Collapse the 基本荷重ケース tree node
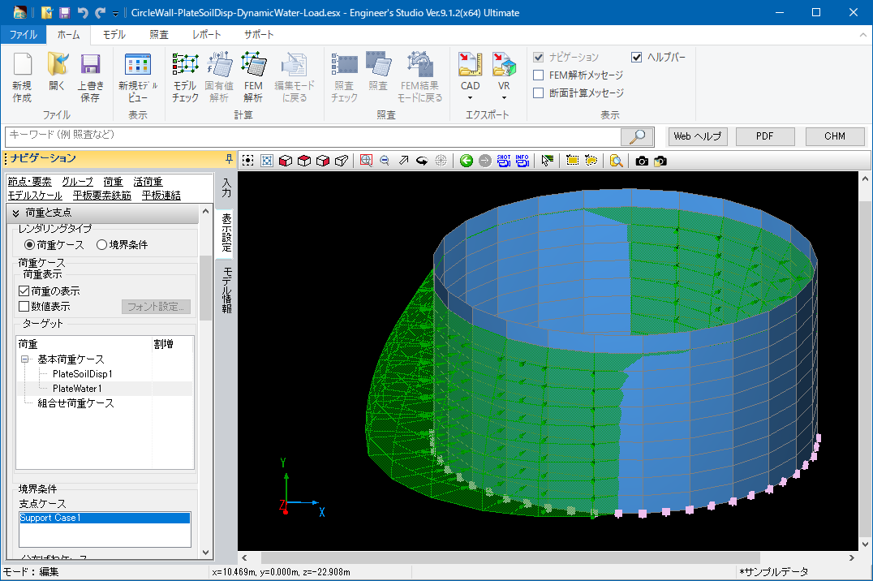 [x=25, y=359]
